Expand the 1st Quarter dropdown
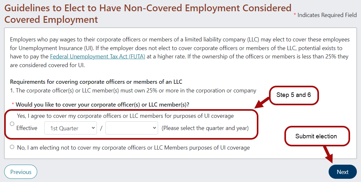 point(71,128)
